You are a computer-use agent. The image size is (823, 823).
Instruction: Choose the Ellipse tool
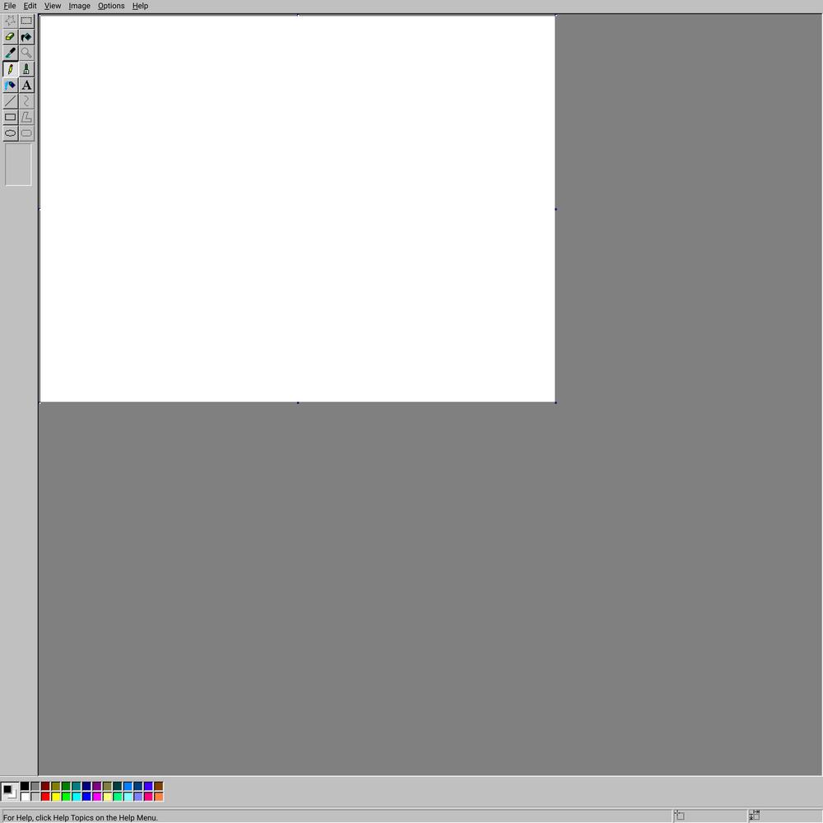pyautogui.click(x=11, y=133)
